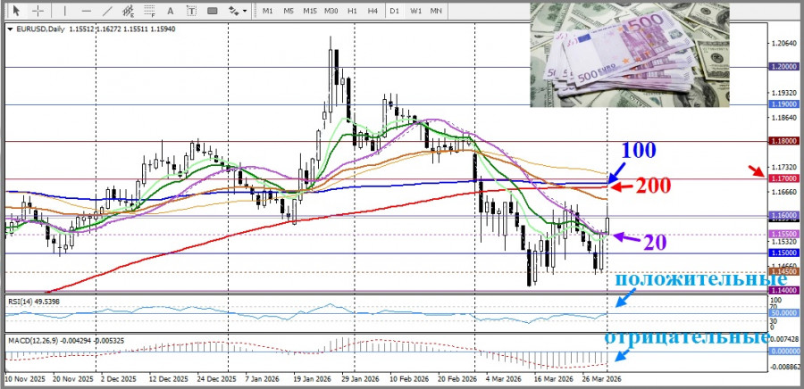Click the 1.19000 price level label
The image size is (804, 389).
783,104
